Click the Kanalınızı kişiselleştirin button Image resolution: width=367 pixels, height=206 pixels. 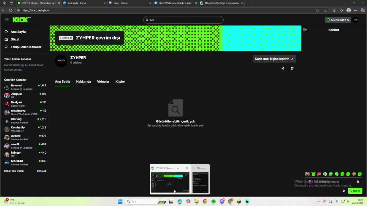point(274,59)
